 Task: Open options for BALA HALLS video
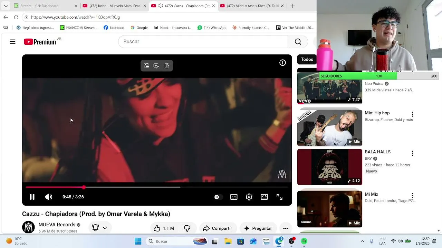(412, 153)
